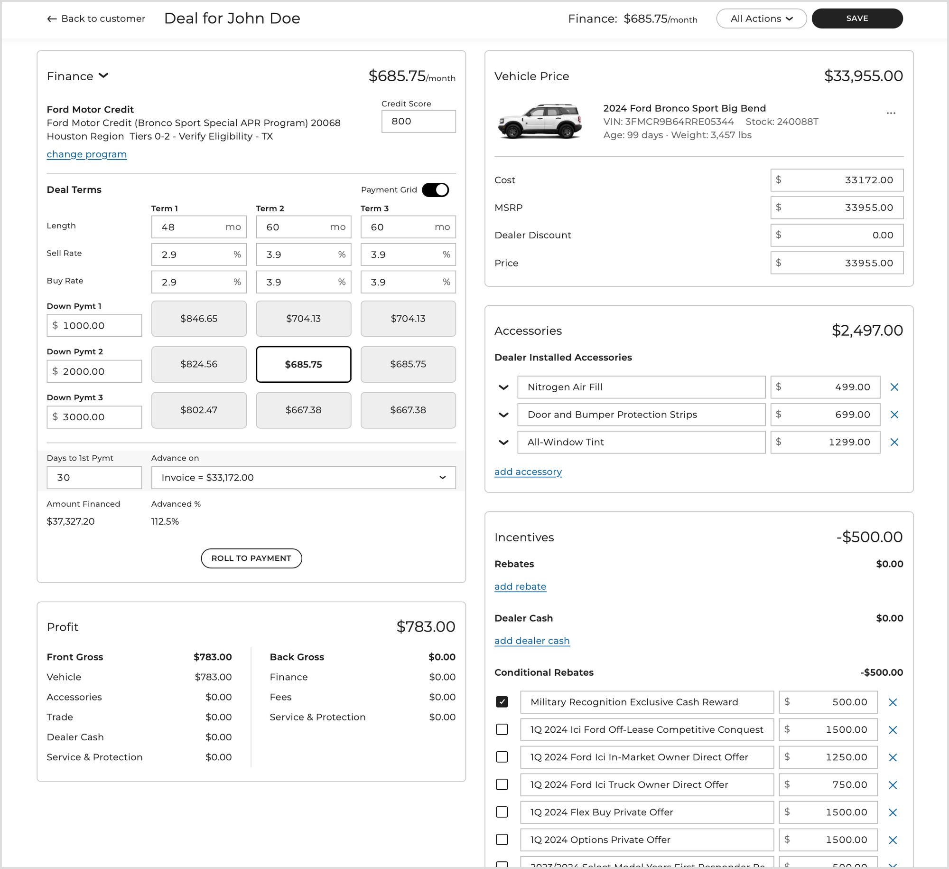Click the back arrow to customer
The height and width of the screenshot is (869, 949).
(x=52, y=19)
